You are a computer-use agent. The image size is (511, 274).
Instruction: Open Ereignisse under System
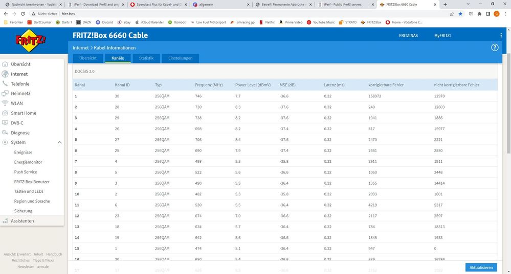click(x=23, y=152)
